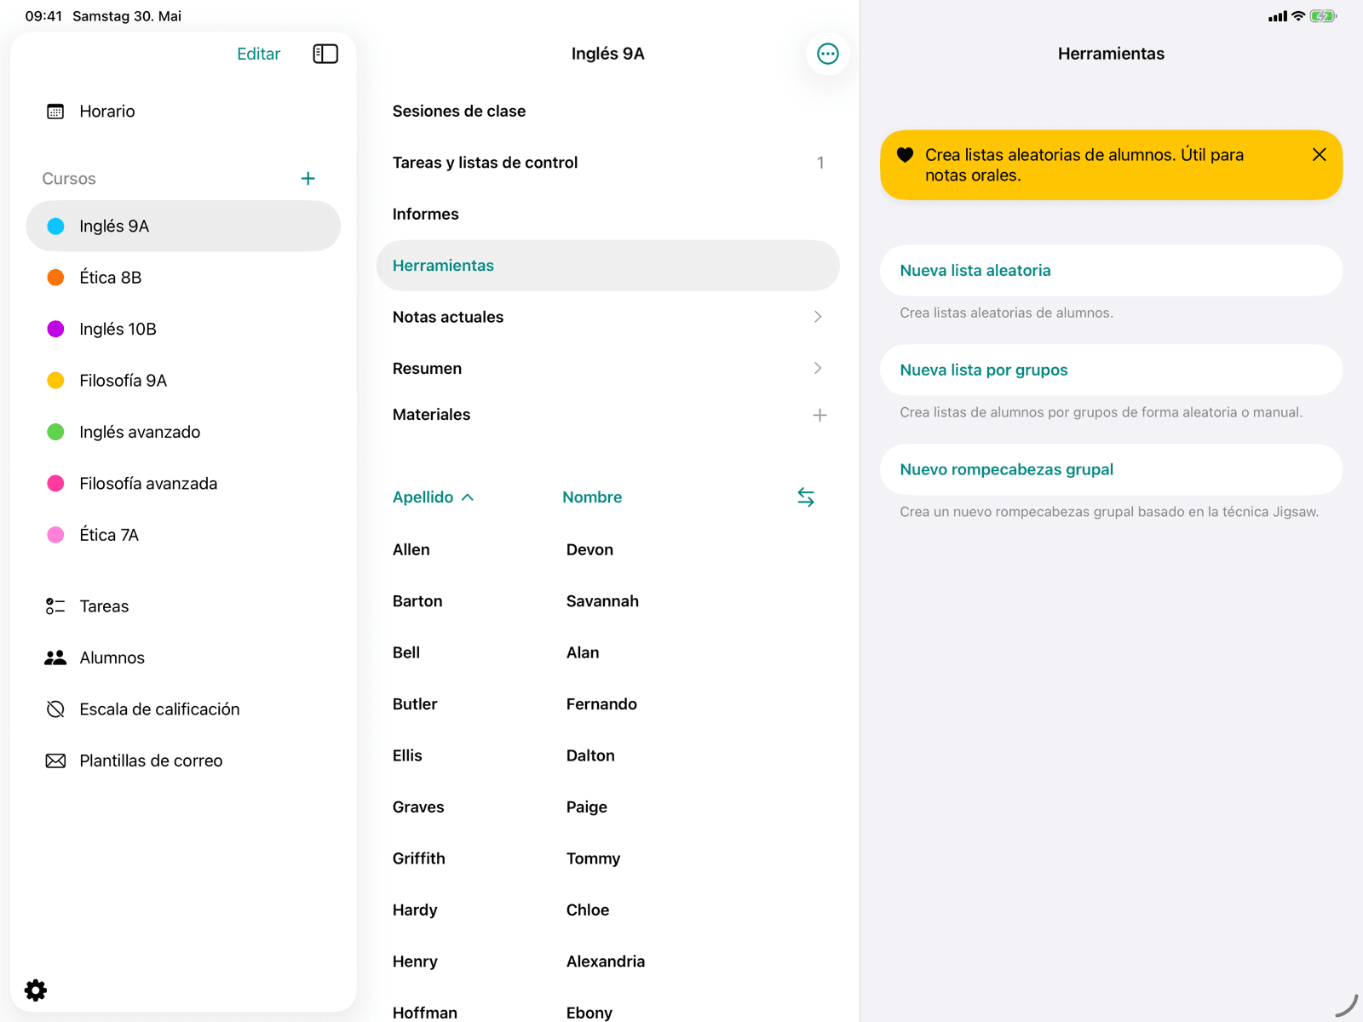The image size is (1363, 1022).
Task: Open student Henry Alexandria
Action: [x=608, y=962]
